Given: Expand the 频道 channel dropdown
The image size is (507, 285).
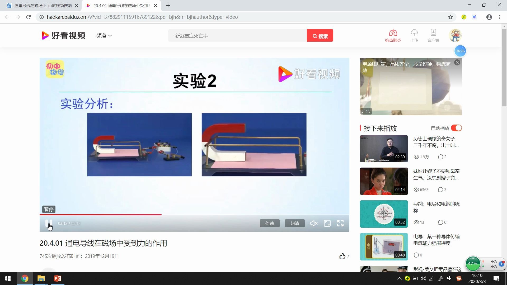Looking at the screenshot, I should 104,36.
